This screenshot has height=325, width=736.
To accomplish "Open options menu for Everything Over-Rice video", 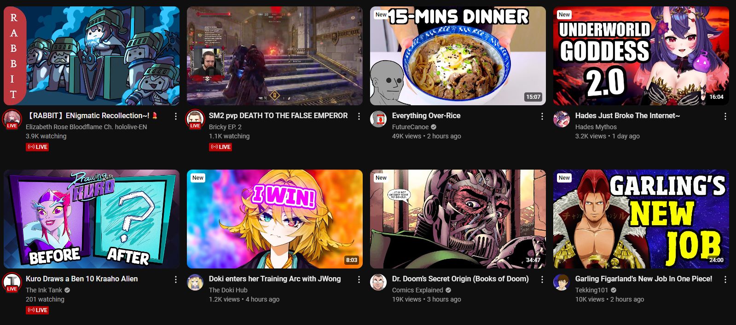I will (x=542, y=116).
